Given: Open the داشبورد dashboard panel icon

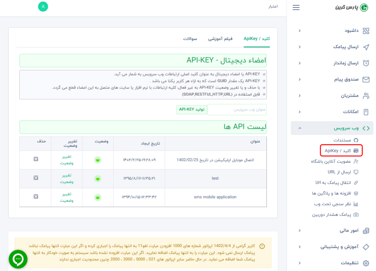Looking at the screenshot, I should pyautogui.click(x=366, y=31).
